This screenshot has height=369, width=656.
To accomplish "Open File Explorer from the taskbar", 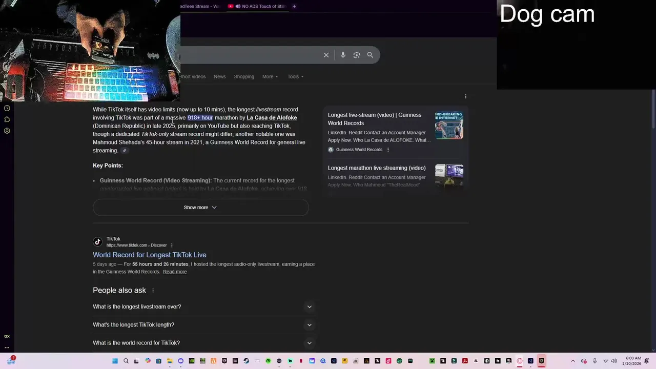I will (x=170, y=361).
